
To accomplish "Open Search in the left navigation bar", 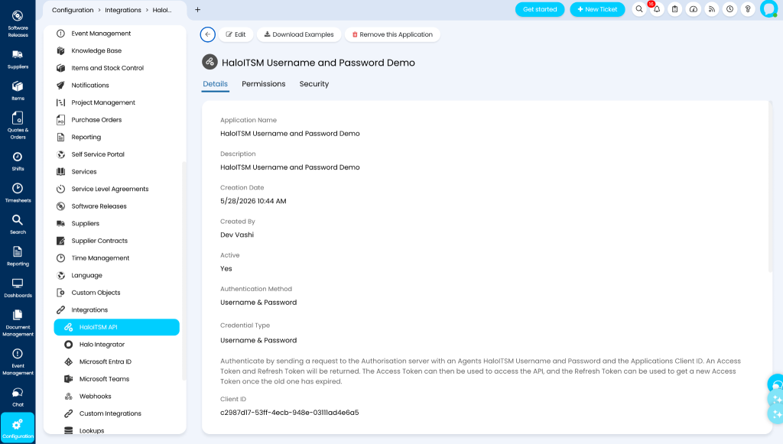I will [18, 225].
